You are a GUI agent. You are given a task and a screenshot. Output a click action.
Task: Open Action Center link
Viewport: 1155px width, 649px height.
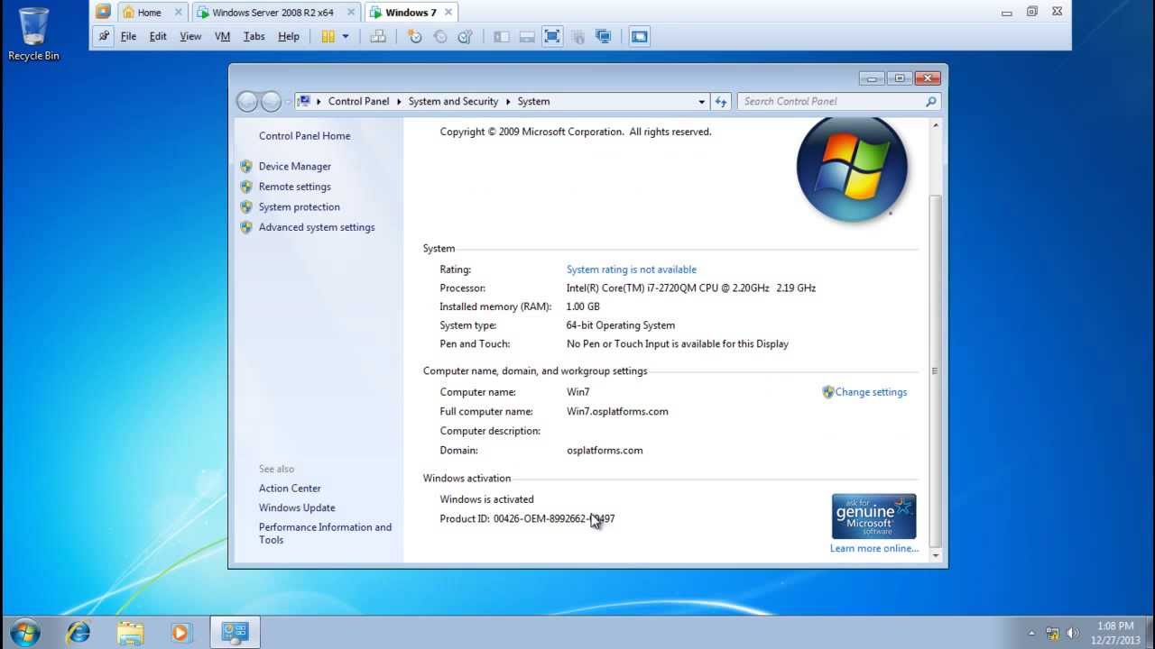click(290, 489)
